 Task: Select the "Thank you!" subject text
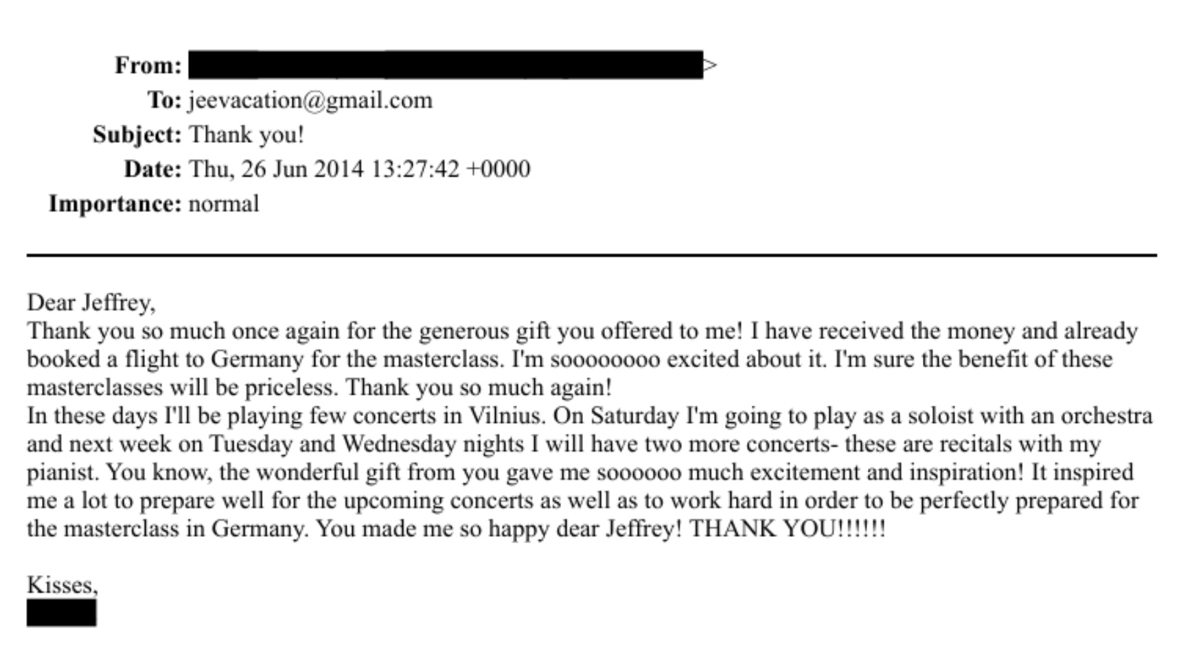coord(246,135)
